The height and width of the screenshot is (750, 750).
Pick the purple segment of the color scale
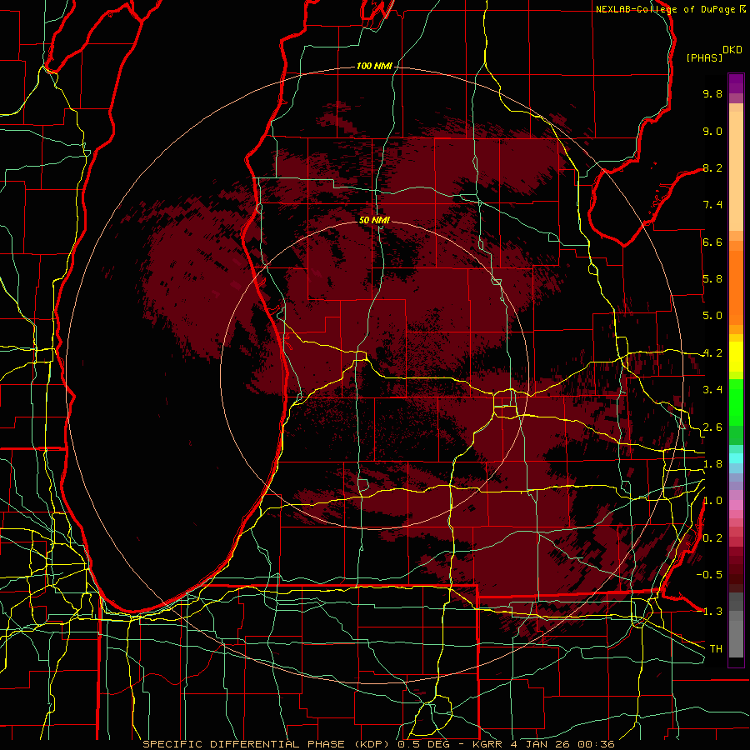736,83
